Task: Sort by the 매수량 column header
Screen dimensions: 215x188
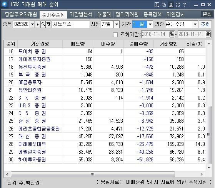Action: (108, 44)
